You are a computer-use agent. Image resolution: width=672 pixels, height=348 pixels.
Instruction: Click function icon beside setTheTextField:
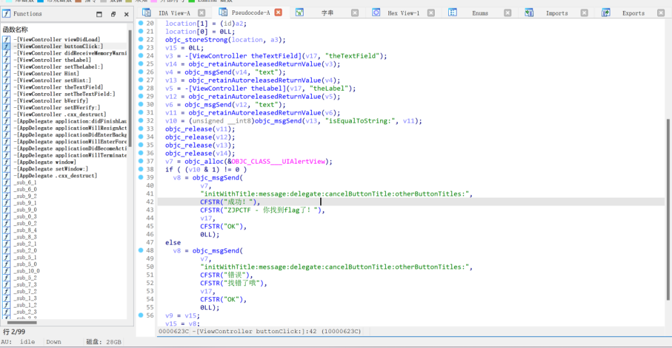pyautogui.click(x=6, y=94)
